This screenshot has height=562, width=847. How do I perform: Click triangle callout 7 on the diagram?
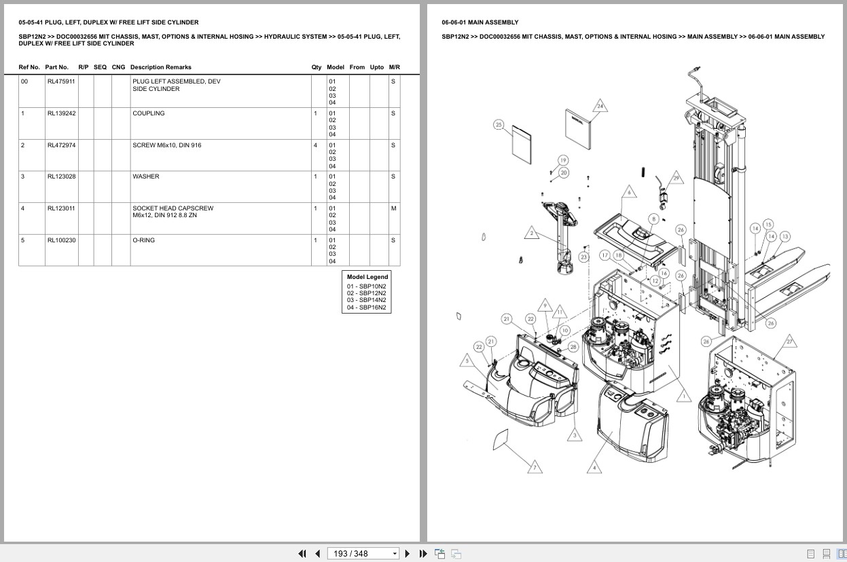tap(535, 467)
